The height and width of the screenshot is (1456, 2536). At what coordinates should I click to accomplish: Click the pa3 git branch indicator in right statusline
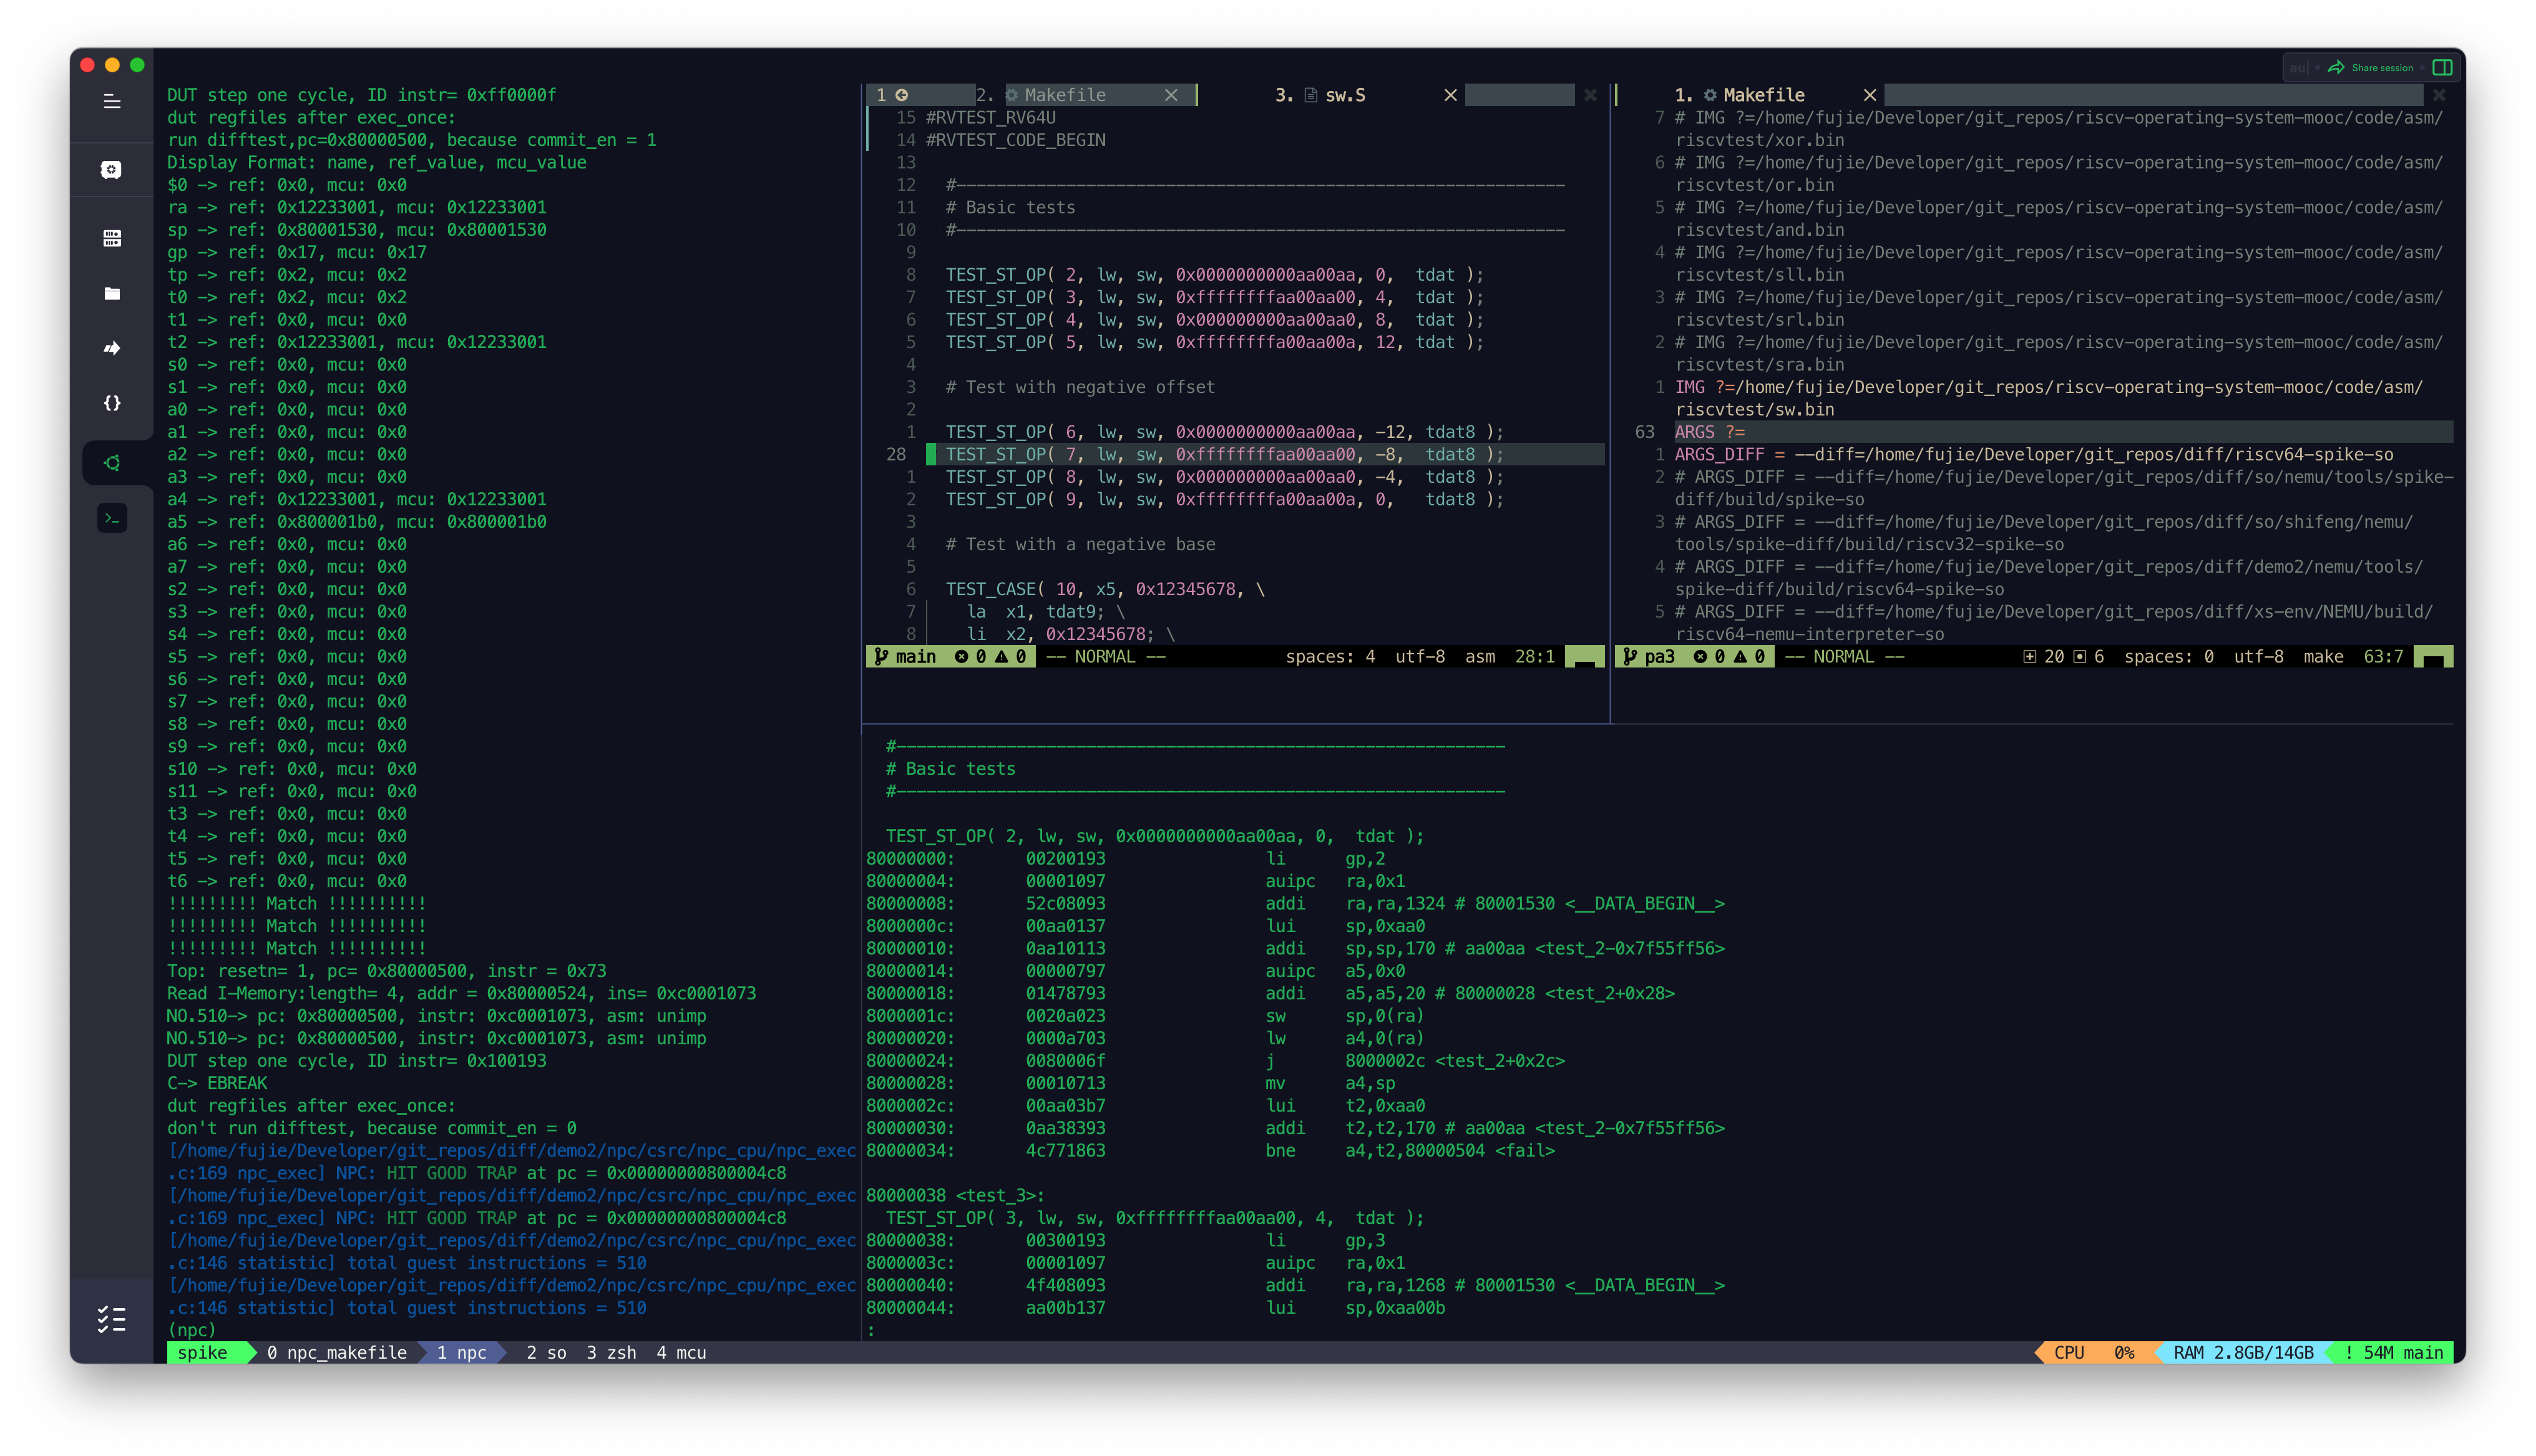click(1649, 656)
